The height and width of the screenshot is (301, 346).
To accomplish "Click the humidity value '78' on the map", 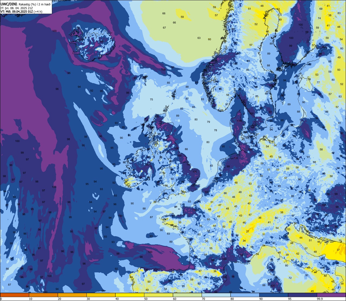I will pyautogui.click(x=215, y=130).
